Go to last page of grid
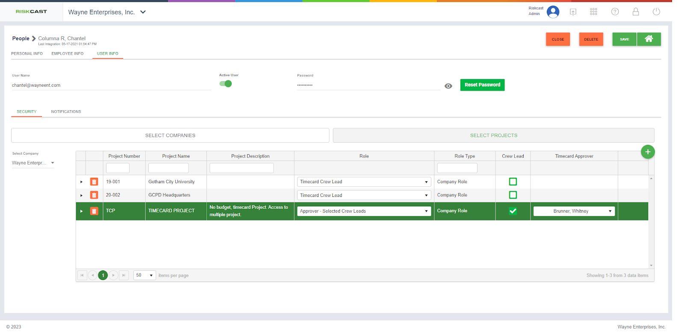The height and width of the screenshot is (334, 684). pos(124,275)
